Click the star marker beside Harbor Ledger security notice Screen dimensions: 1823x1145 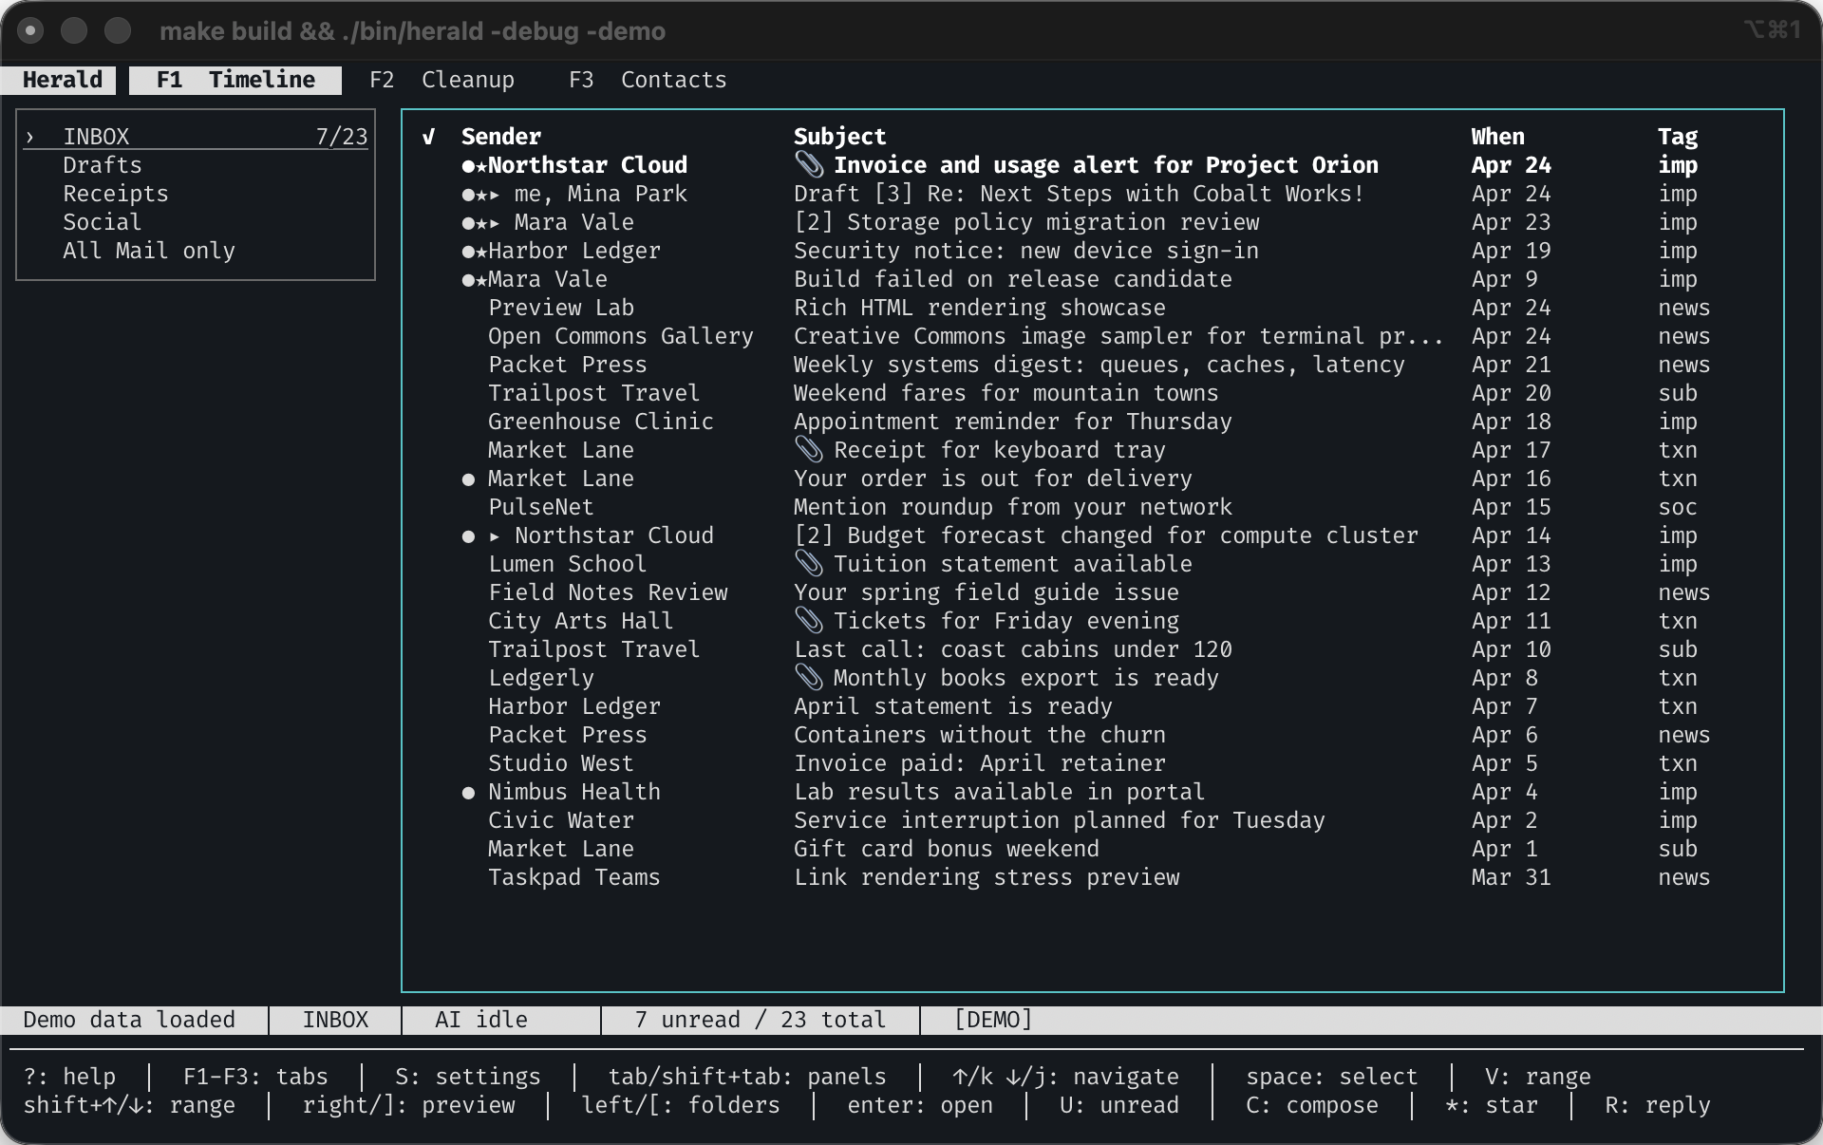481,252
